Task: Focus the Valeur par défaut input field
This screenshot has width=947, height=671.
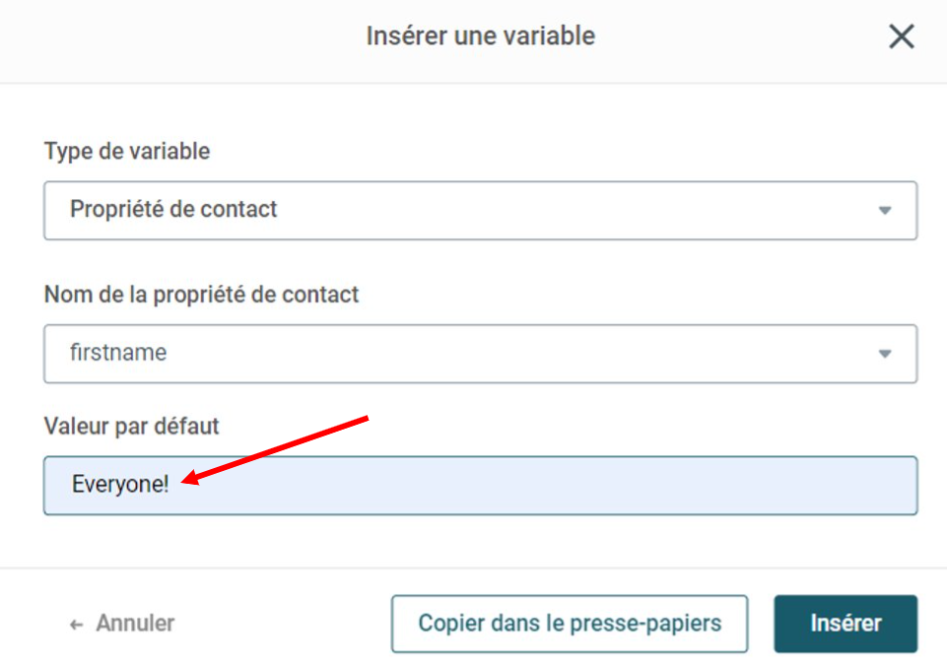Action: (480, 485)
